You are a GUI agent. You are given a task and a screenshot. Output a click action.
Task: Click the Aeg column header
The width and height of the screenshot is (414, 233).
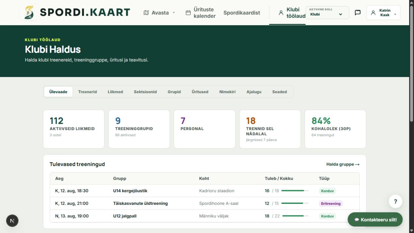coord(59,178)
